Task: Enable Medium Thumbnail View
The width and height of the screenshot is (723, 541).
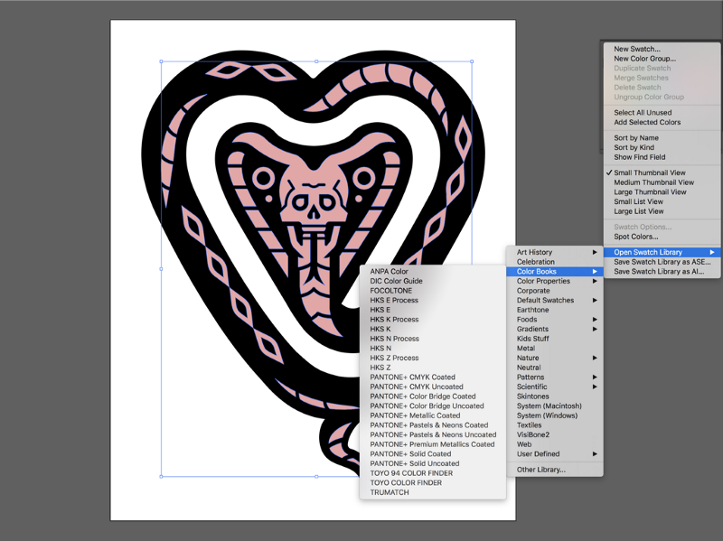Action: pyautogui.click(x=653, y=182)
